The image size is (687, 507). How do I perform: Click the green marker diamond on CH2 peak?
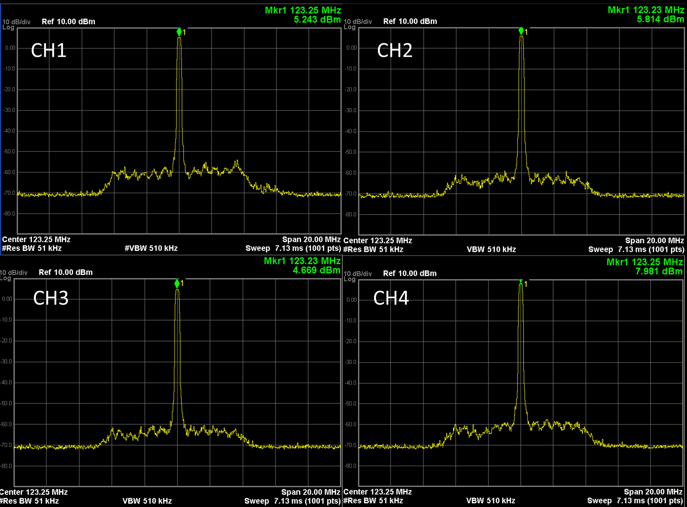(x=521, y=31)
